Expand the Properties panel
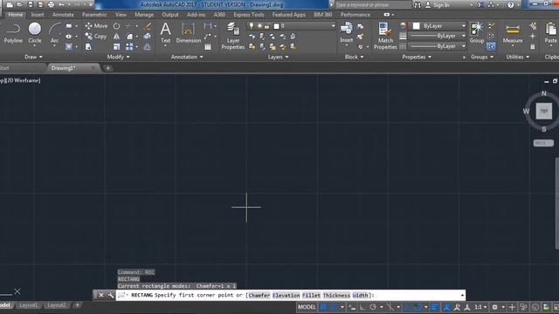 click(417, 57)
